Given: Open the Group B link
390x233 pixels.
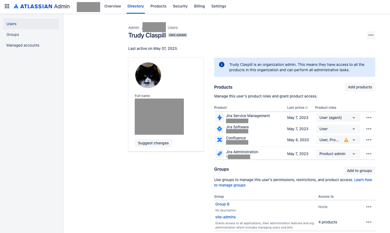Looking at the screenshot, I should coord(222,204).
